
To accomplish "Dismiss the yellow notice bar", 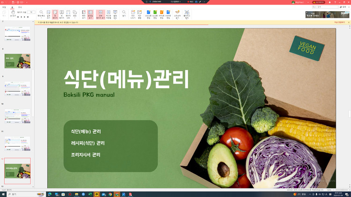I will tap(349, 22).
